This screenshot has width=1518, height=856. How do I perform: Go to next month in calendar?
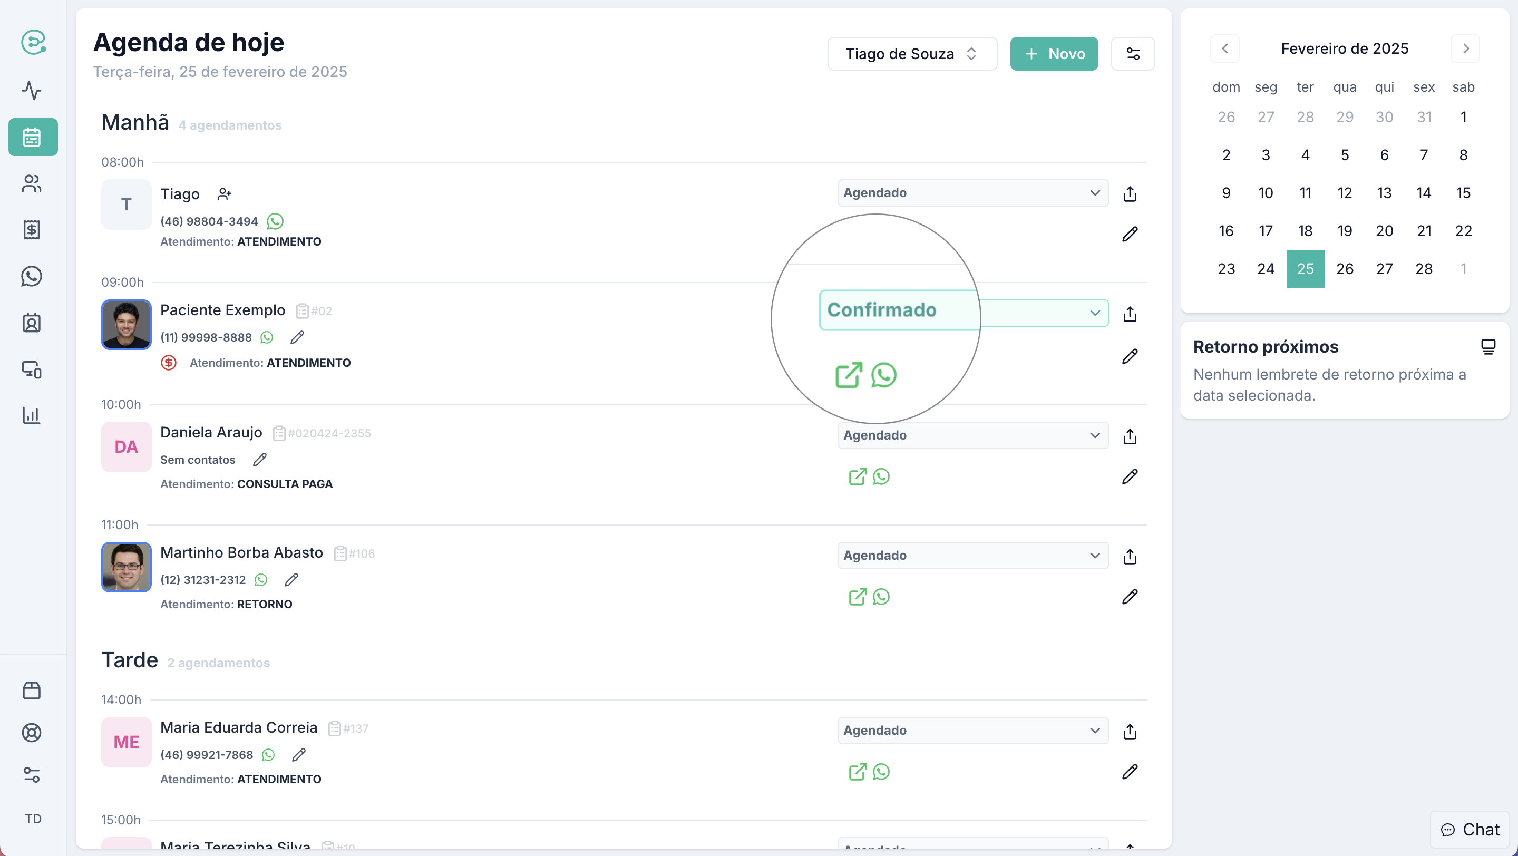click(x=1465, y=49)
